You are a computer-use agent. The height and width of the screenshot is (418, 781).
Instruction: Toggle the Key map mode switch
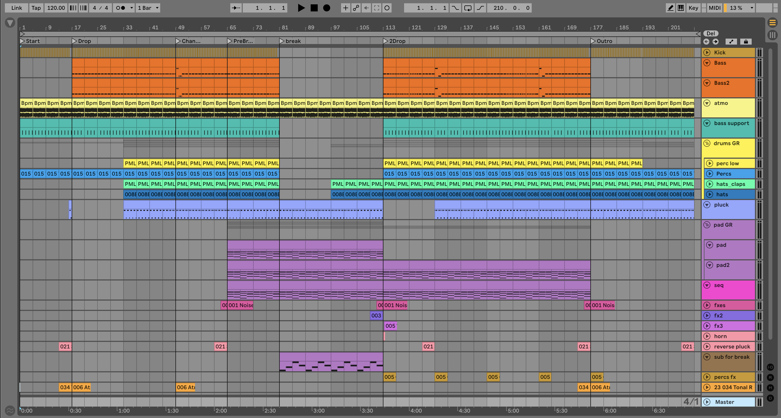click(x=693, y=8)
